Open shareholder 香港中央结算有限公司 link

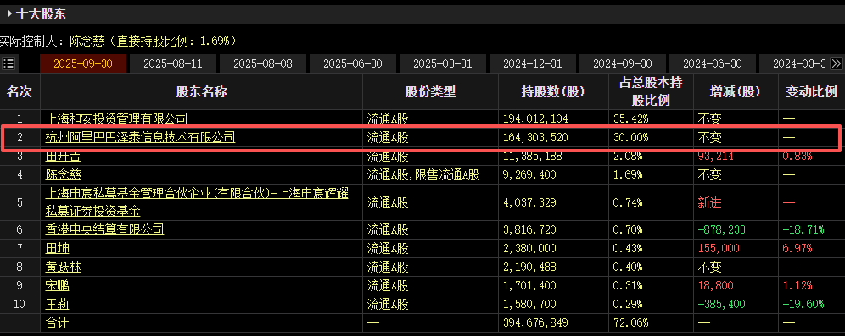(104, 229)
